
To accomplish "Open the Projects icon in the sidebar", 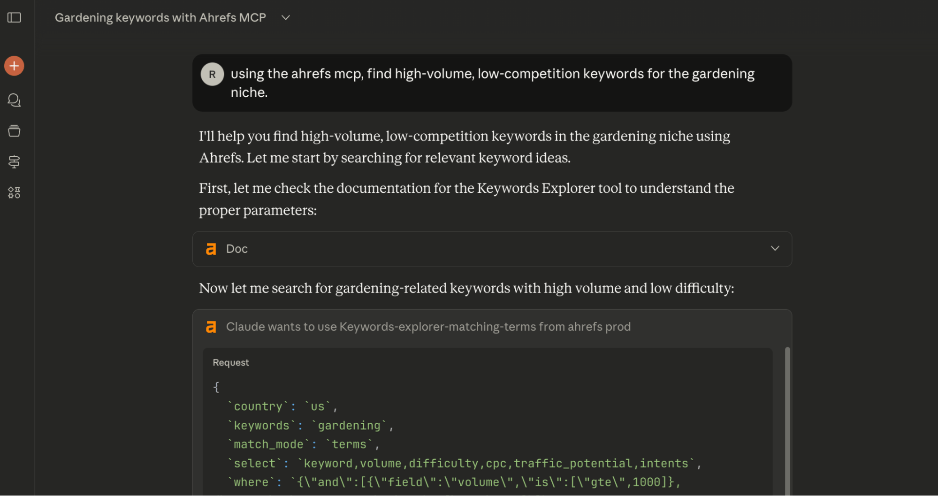I will pyautogui.click(x=14, y=131).
